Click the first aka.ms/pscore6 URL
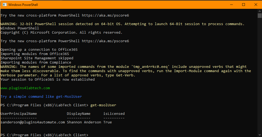The height and width of the screenshot is (137, 262). tap(105, 15)
